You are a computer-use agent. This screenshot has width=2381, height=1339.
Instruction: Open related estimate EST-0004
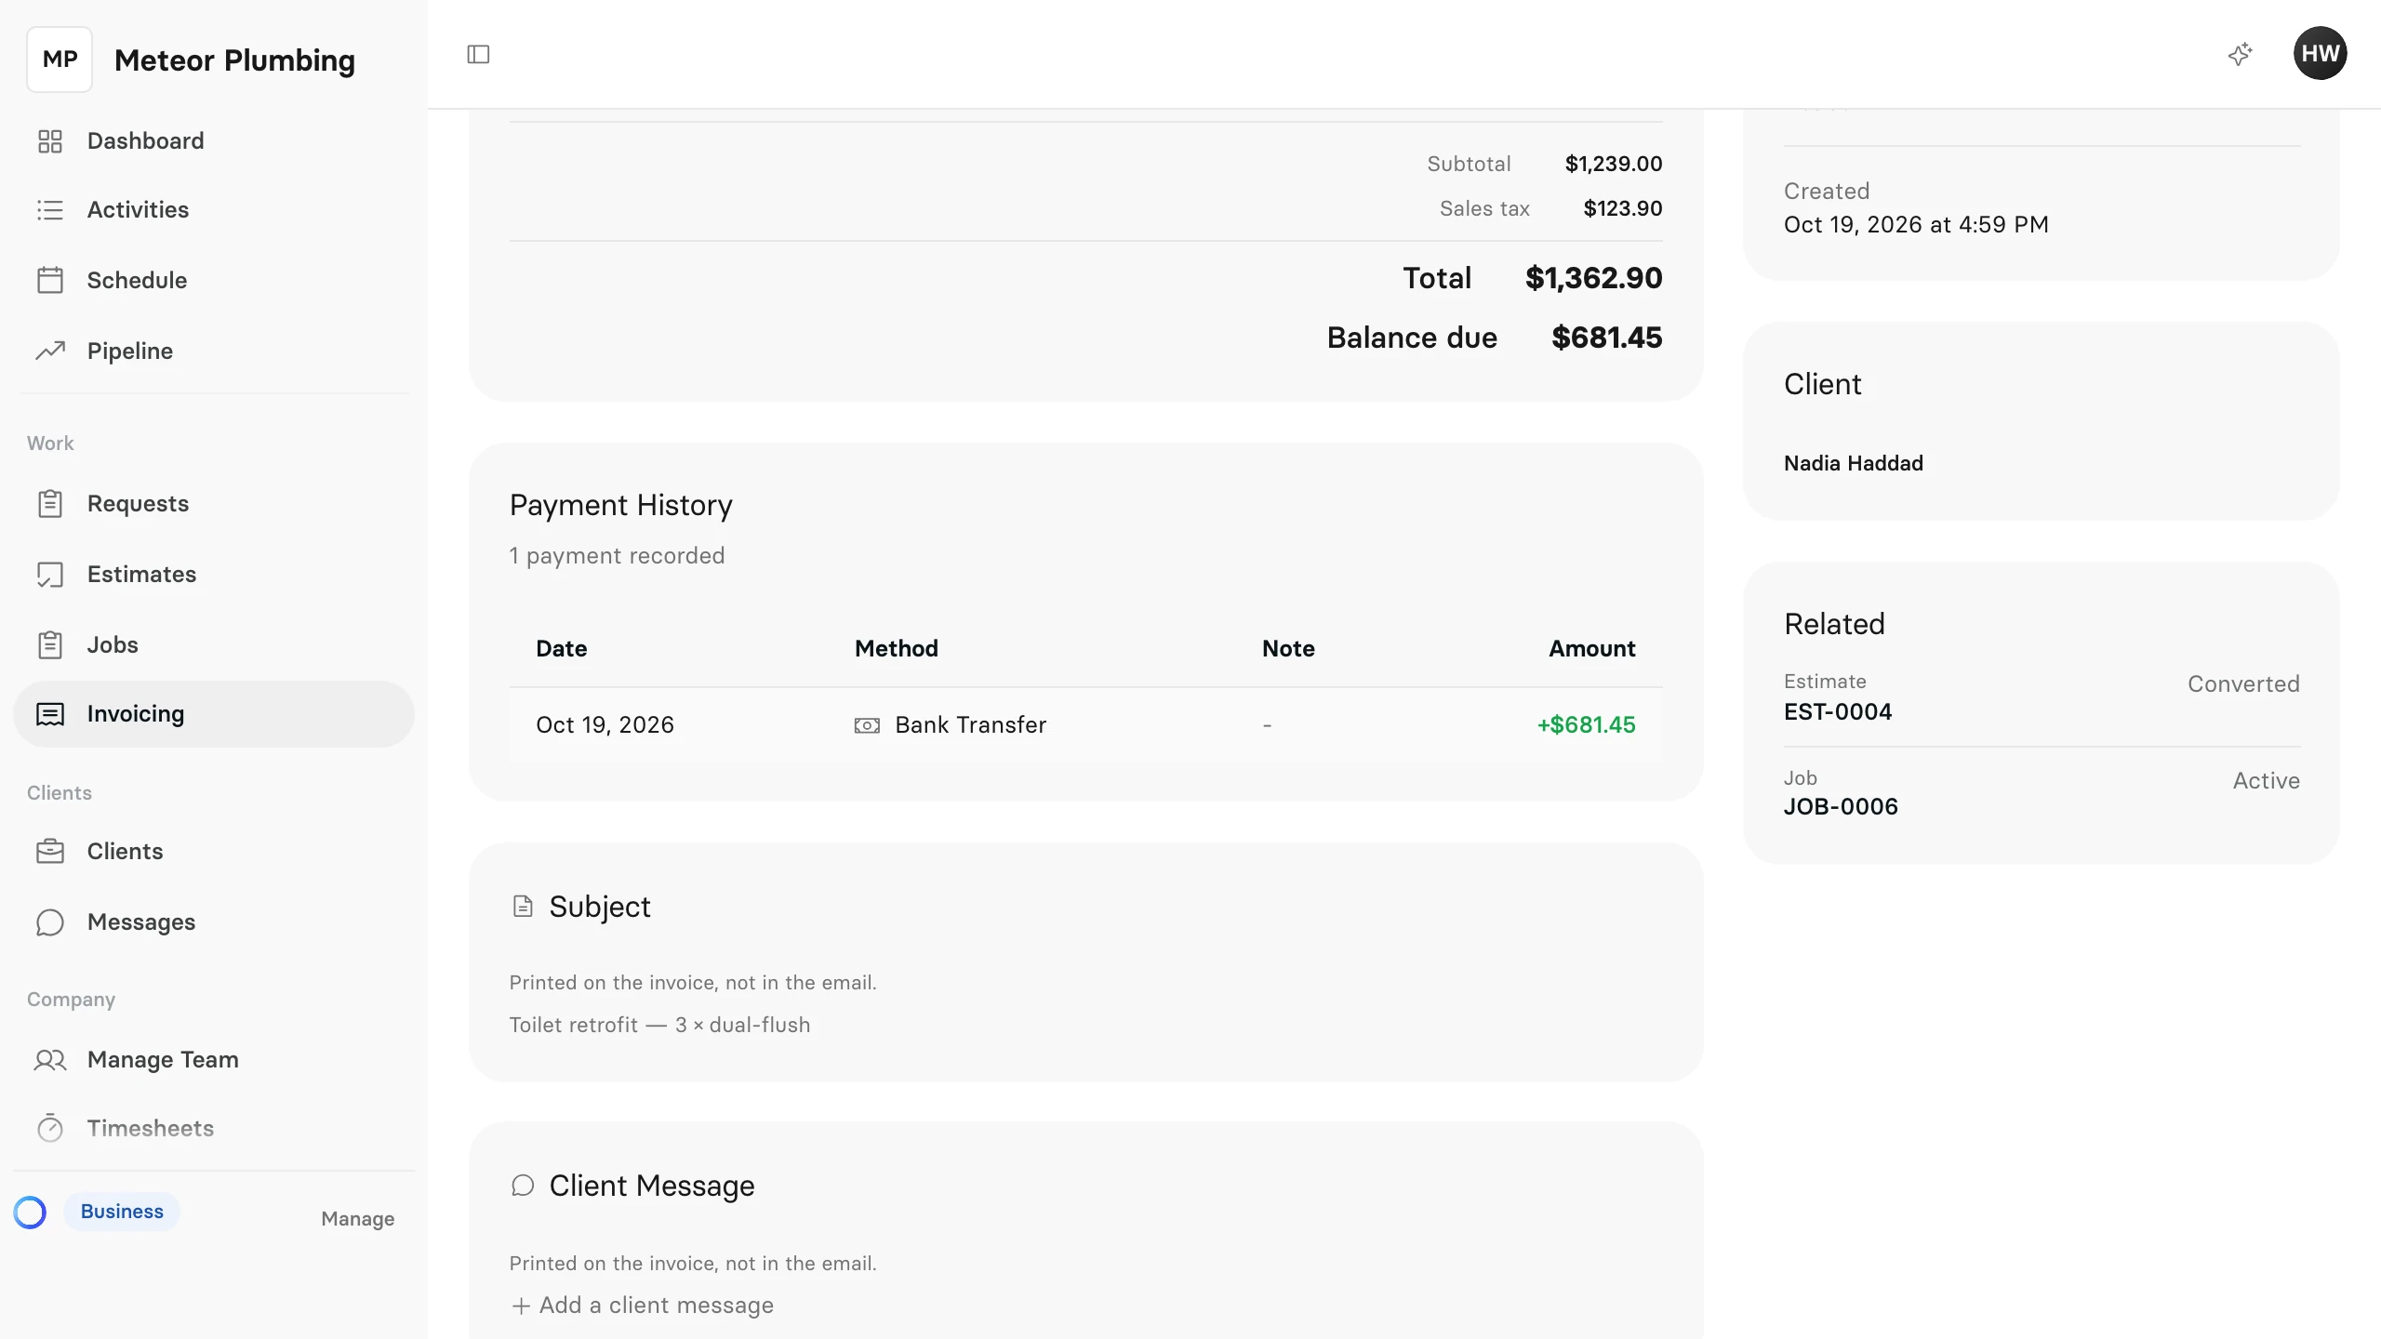click(x=1838, y=712)
